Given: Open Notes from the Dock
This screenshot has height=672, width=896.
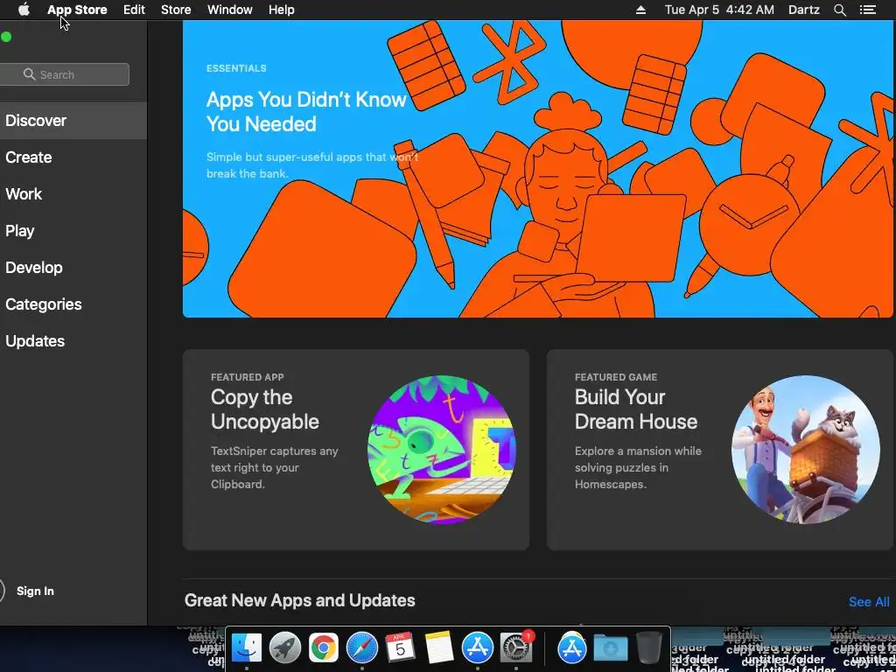Looking at the screenshot, I should tap(439, 647).
